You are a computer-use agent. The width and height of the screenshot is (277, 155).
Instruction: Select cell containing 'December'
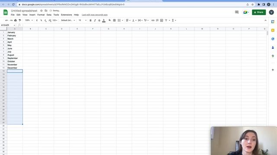[15, 68]
